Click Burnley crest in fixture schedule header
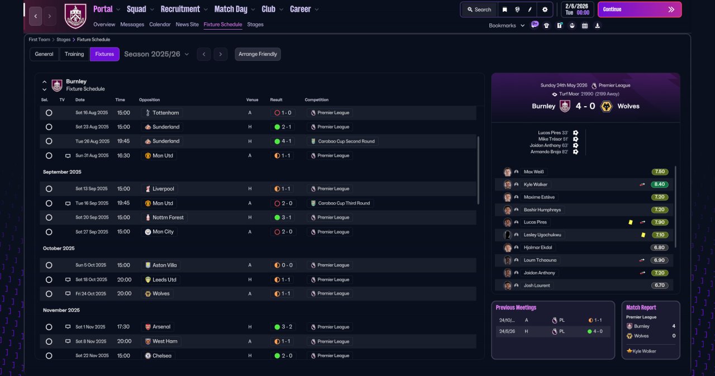 point(57,85)
